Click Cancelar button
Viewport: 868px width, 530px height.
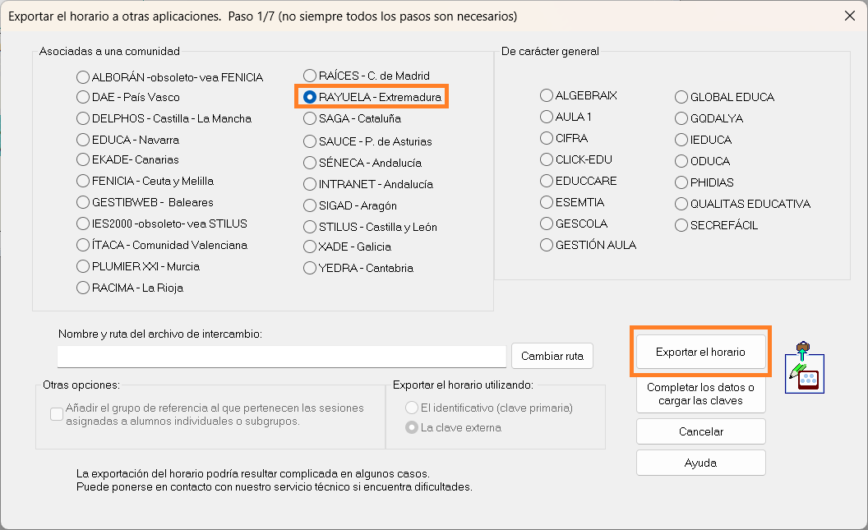click(701, 431)
